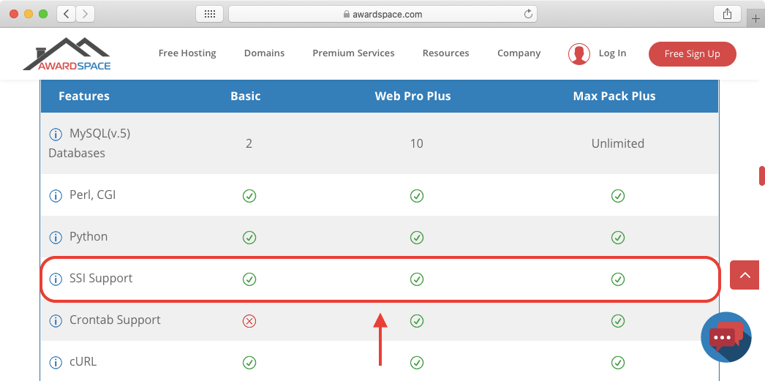Expand the Premium Services menu
Image resolution: width=765 pixels, height=381 pixels.
353,53
